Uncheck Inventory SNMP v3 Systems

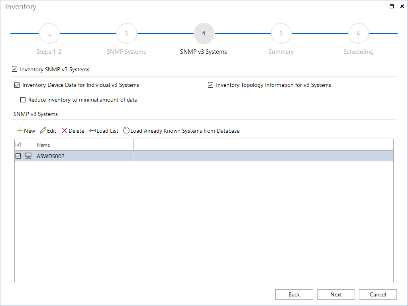15,69
